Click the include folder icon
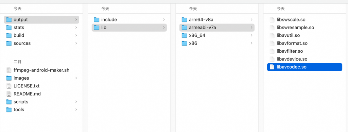 (x=97, y=20)
